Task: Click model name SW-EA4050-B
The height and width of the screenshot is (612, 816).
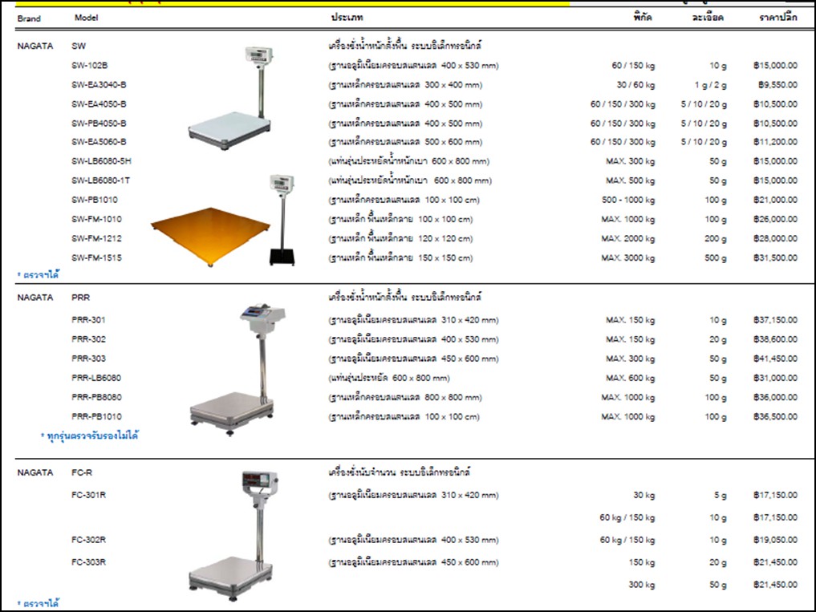Action: (99, 104)
